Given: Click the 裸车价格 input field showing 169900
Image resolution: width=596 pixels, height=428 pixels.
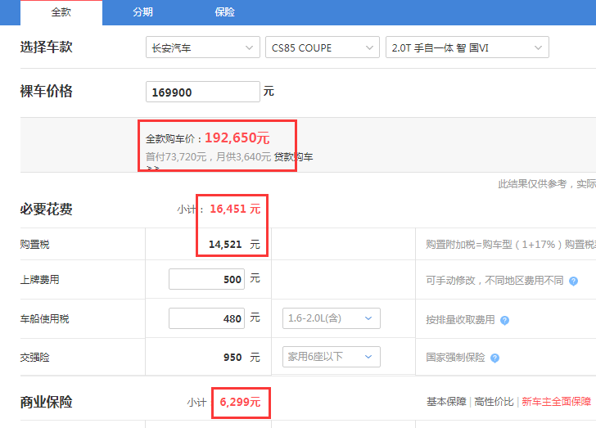Looking at the screenshot, I should click(203, 92).
